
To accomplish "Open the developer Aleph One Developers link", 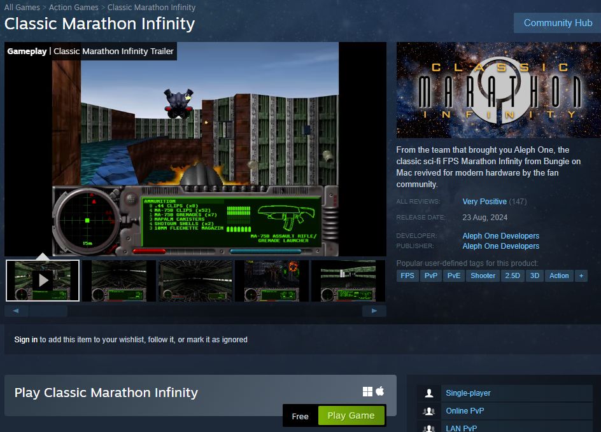I will coord(500,236).
